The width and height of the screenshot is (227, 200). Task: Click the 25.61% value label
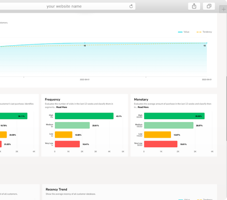pyautogui.click(x=96, y=126)
